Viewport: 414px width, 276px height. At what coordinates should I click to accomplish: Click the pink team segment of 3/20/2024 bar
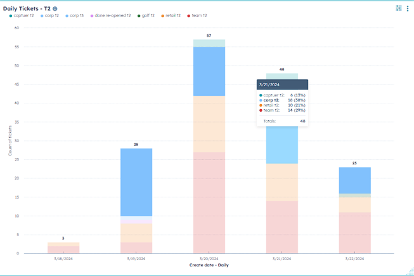(209, 202)
